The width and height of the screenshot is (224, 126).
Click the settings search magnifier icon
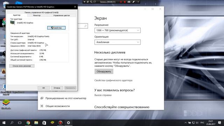pyautogui.click(x=85, y=26)
